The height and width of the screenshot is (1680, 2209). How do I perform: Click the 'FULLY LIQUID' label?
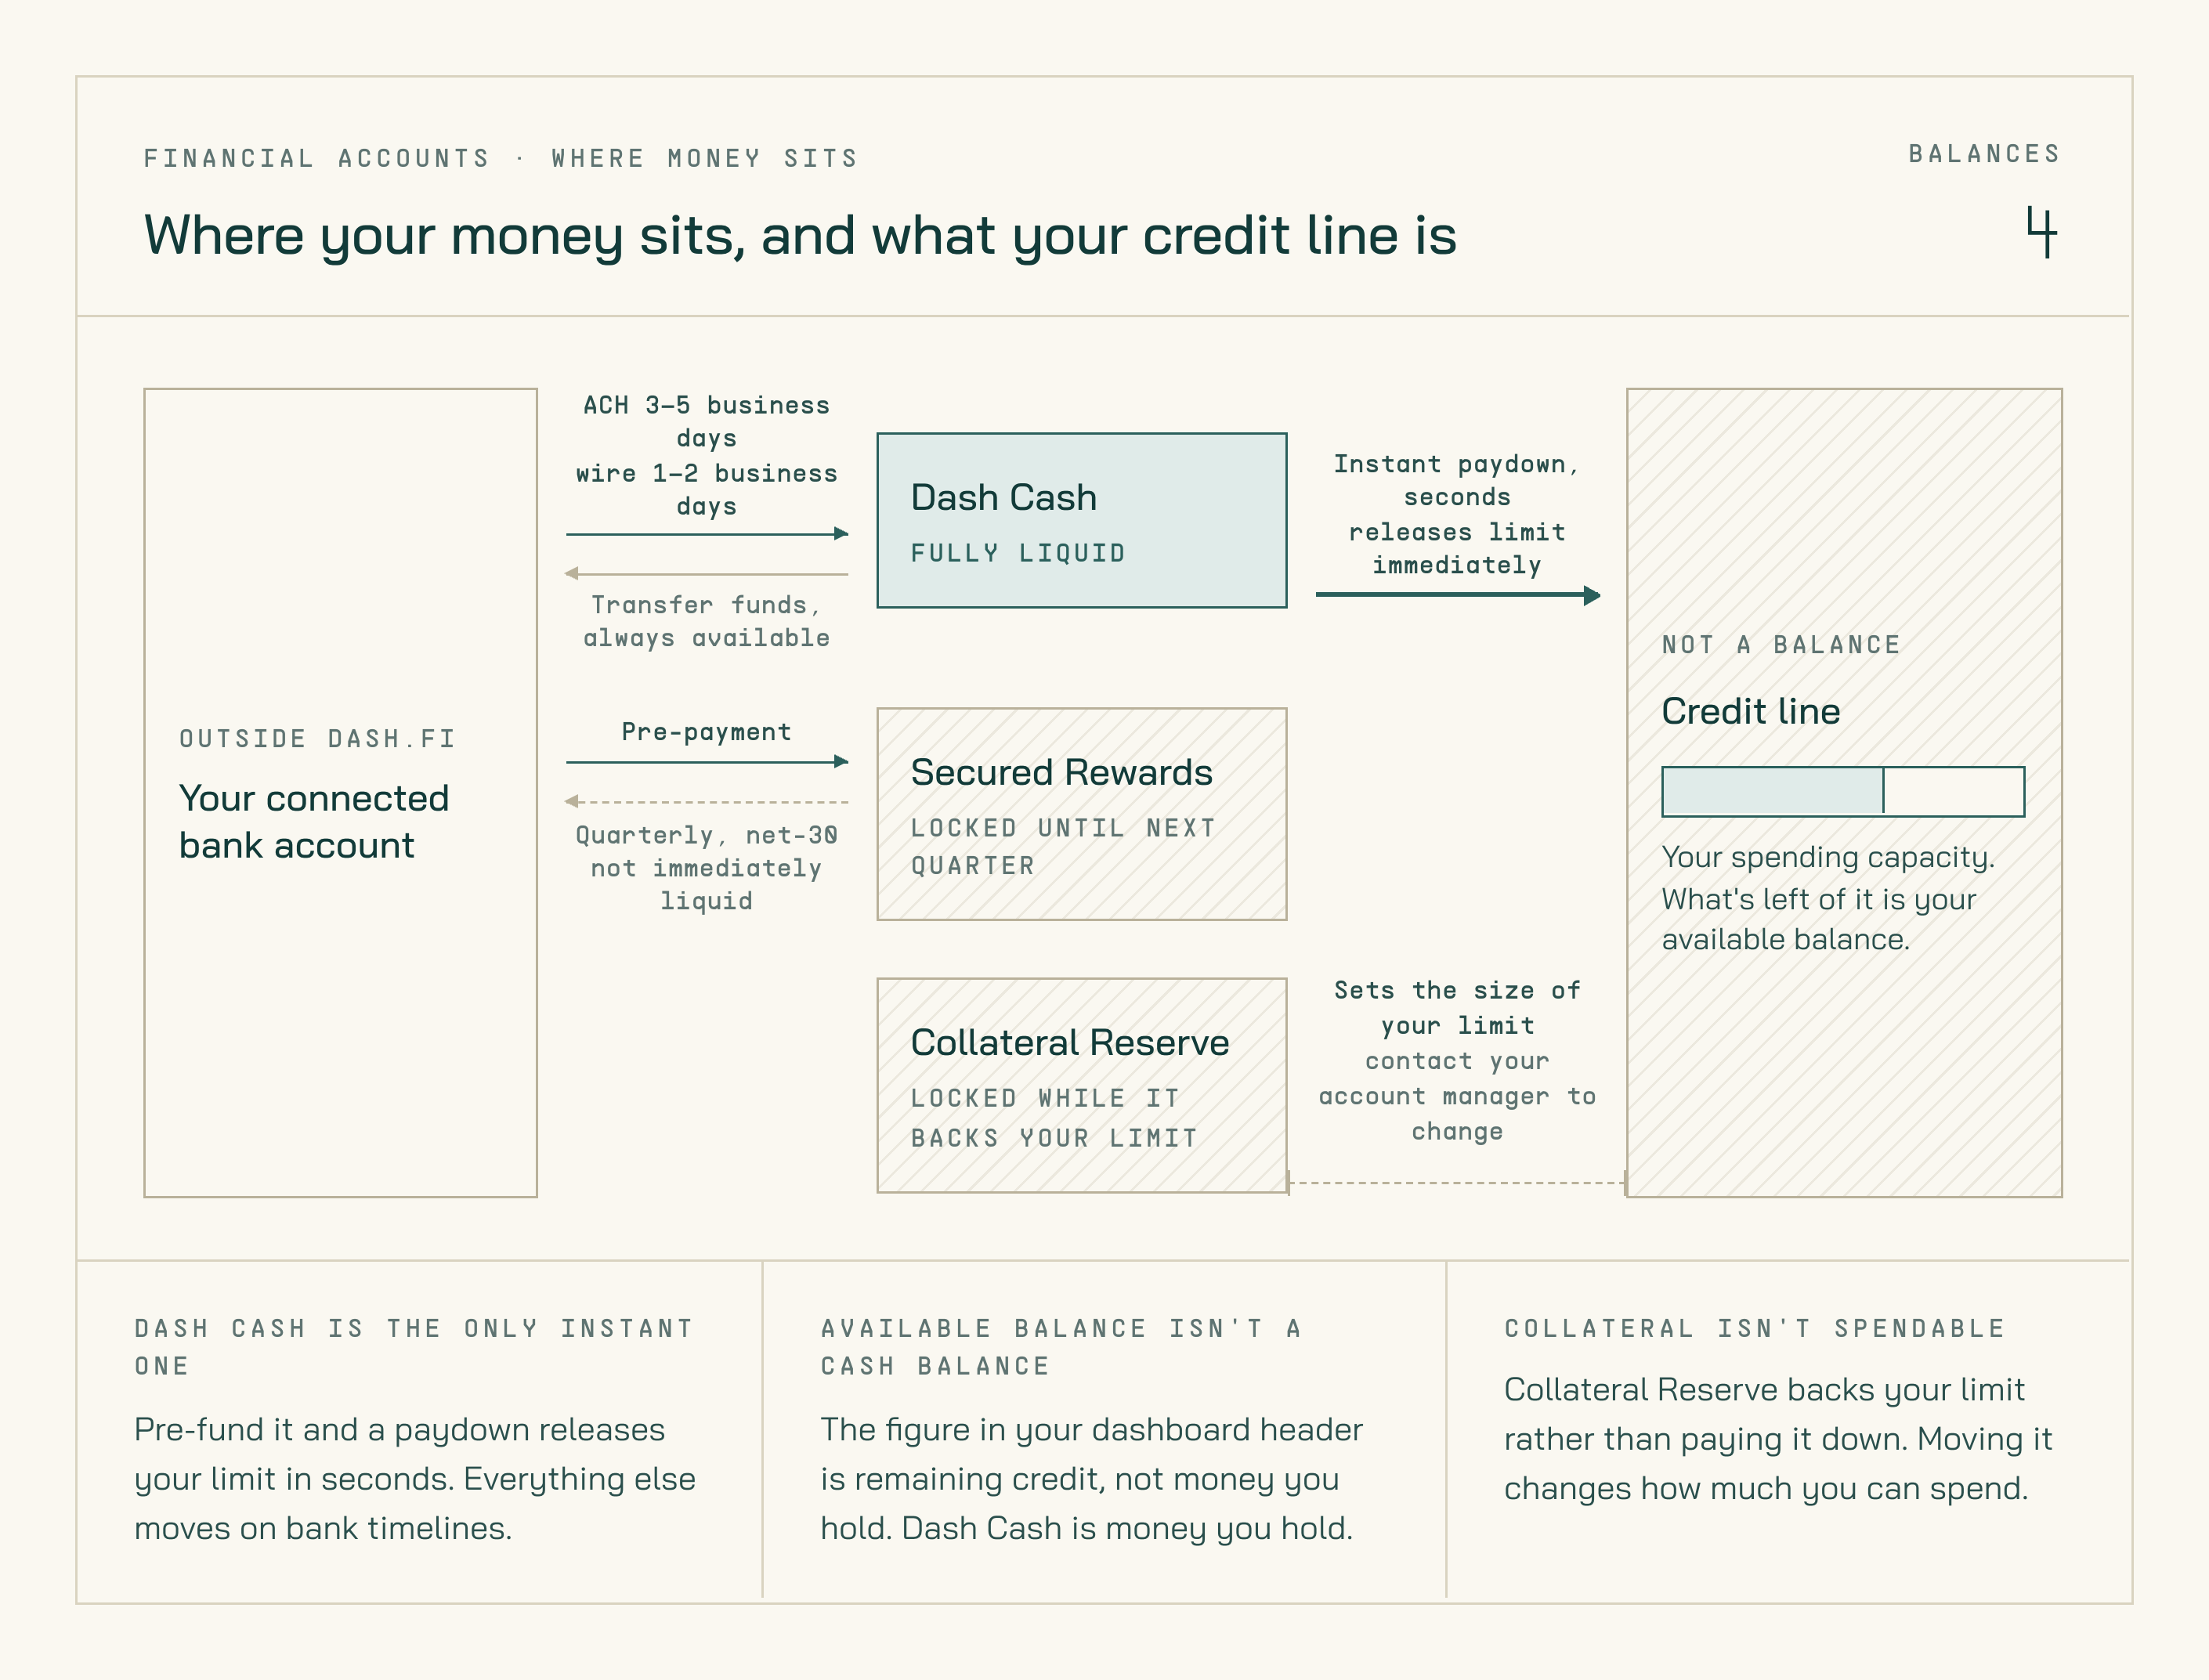[1018, 553]
